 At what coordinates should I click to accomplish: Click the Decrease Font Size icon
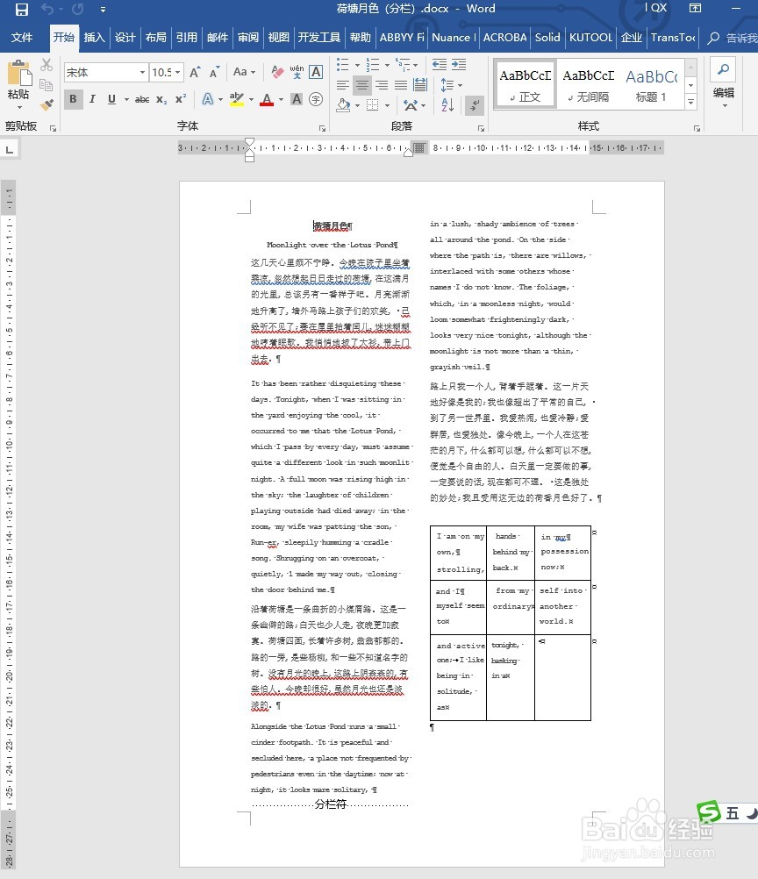214,72
